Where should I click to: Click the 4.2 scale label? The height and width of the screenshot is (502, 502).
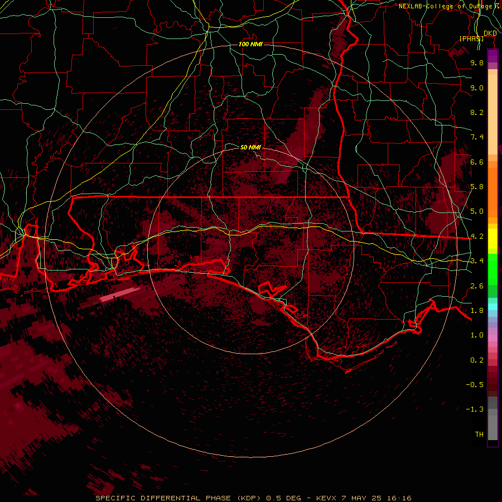[x=477, y=236]
